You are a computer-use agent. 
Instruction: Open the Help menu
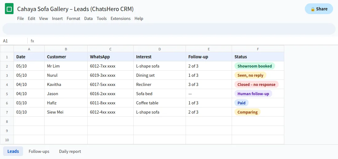pos(139,18)
